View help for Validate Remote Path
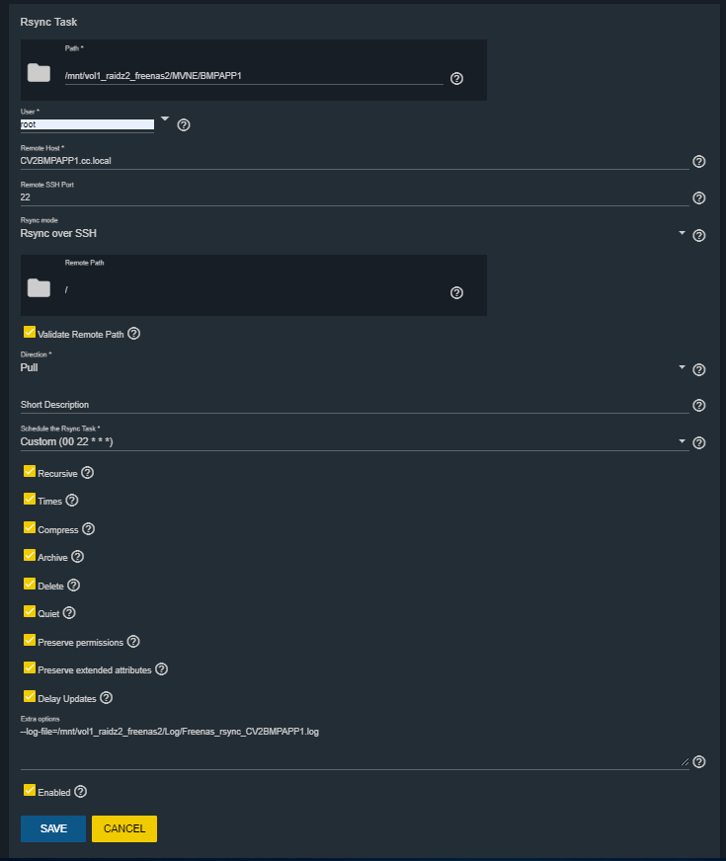This screenshot has height=861, width=726. coord(134,334)
